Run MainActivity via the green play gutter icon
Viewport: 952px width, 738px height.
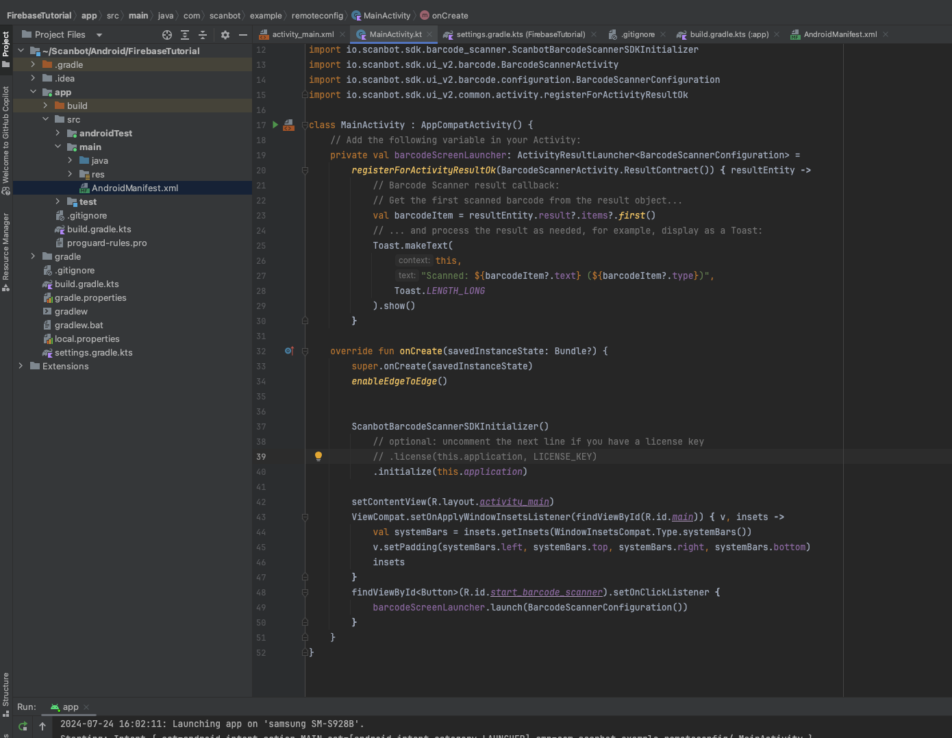[x=274, y=124]
